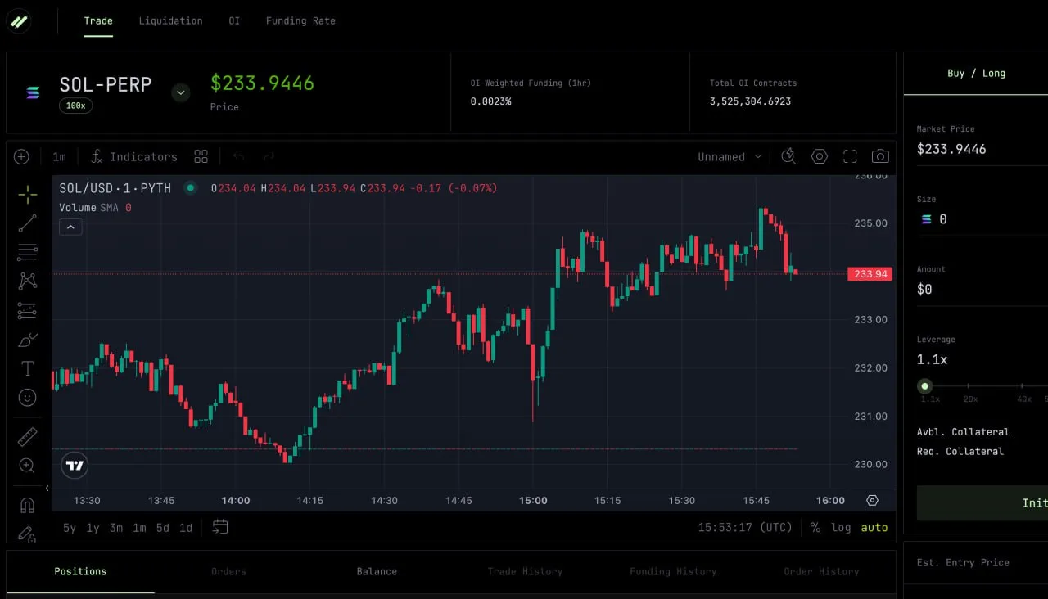Open the SOL-PERP market selector dropdown
Viewport: 1048px width, 599px height.
pos(180,92)
